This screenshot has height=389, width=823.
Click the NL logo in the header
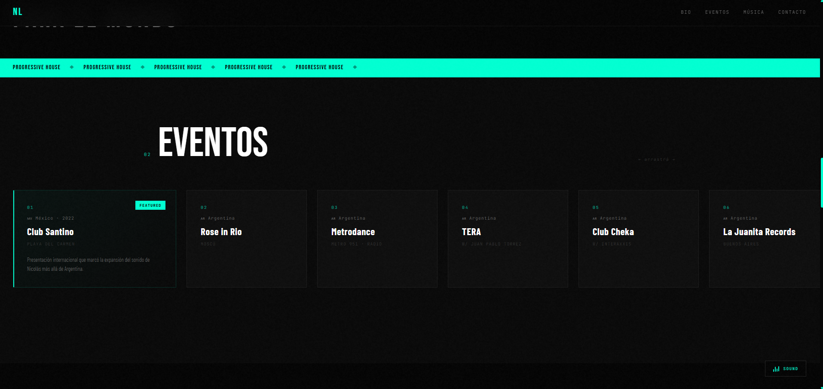[x=17, y=11]
